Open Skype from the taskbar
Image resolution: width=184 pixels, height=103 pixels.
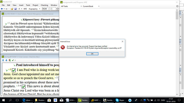click(120, 100)
